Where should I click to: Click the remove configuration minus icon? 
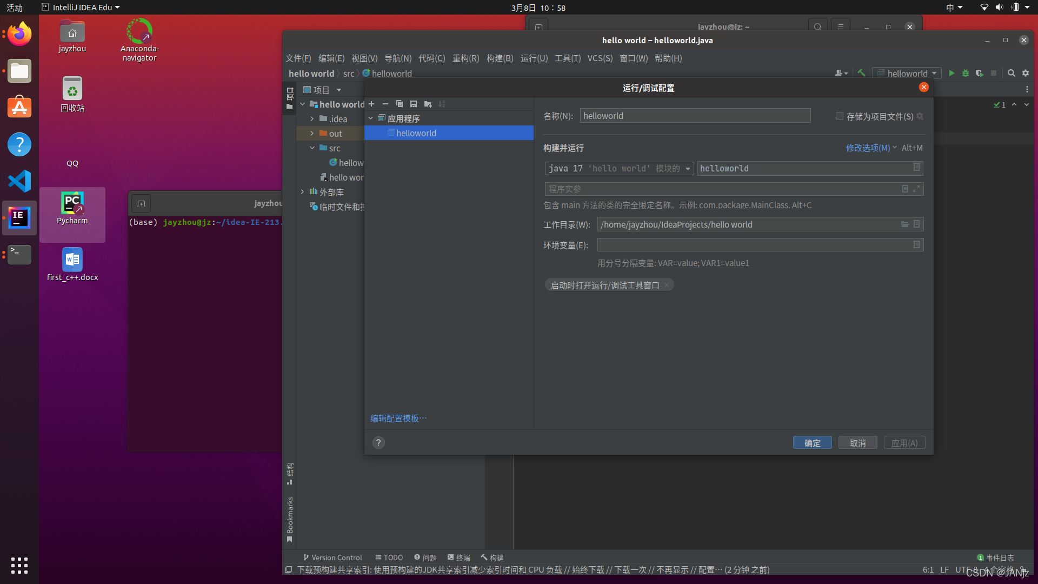click(x=385, y=104)
